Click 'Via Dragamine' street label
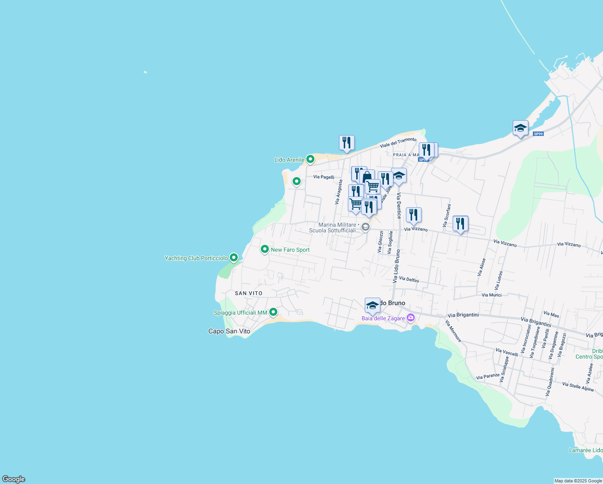Screen dimensions: 603x484 tap(554, 345)
